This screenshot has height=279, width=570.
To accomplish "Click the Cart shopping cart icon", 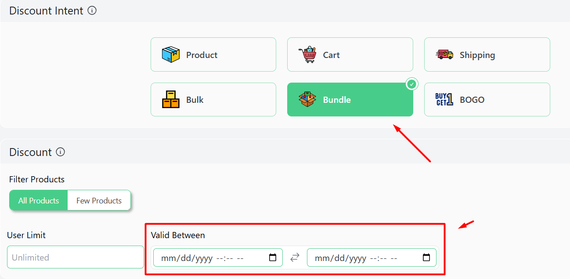I will (307, 55).
